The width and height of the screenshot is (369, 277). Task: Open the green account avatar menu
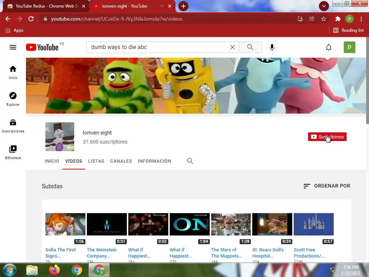[x=350, y=47]
